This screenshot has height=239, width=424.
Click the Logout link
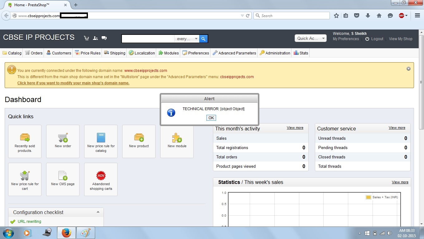pyautogui.click(x=374, y=39)
